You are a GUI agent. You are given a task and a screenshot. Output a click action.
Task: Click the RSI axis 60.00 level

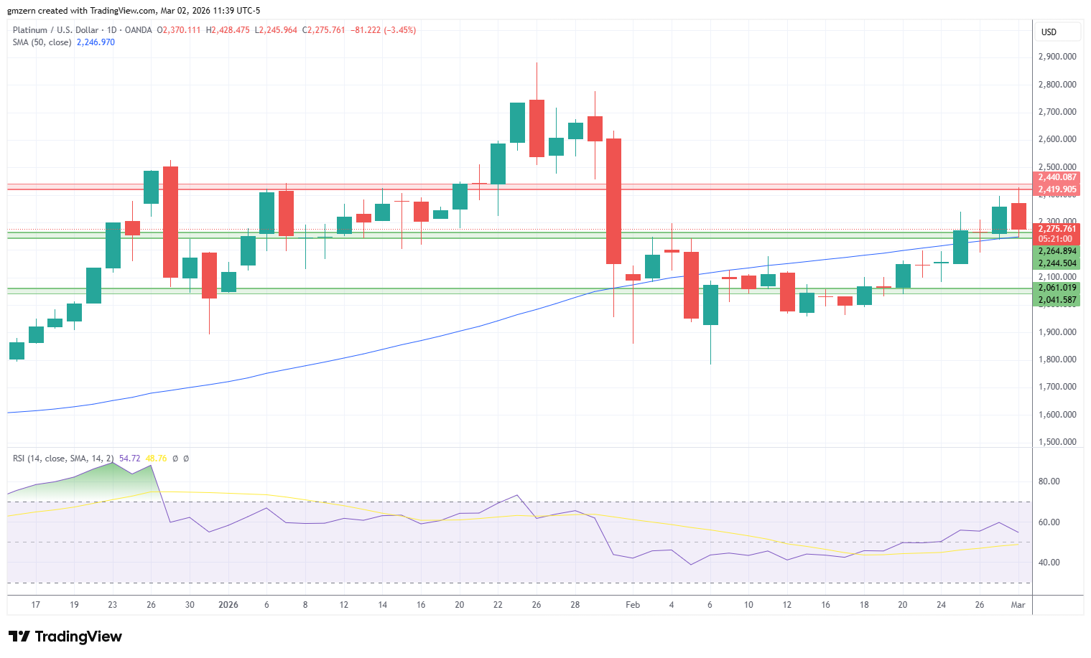pyautogui.click(x=1049, y=522)
